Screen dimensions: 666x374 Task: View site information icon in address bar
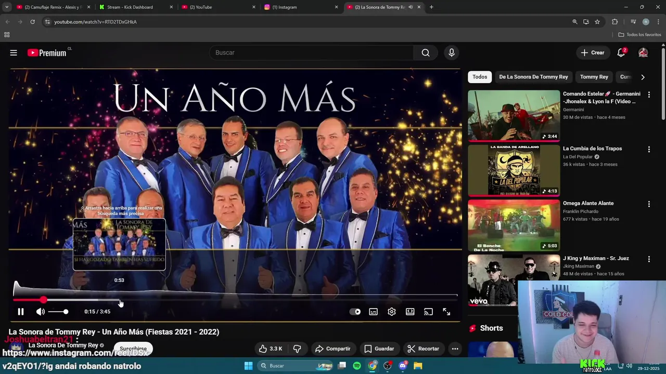(x=47, y=22)
